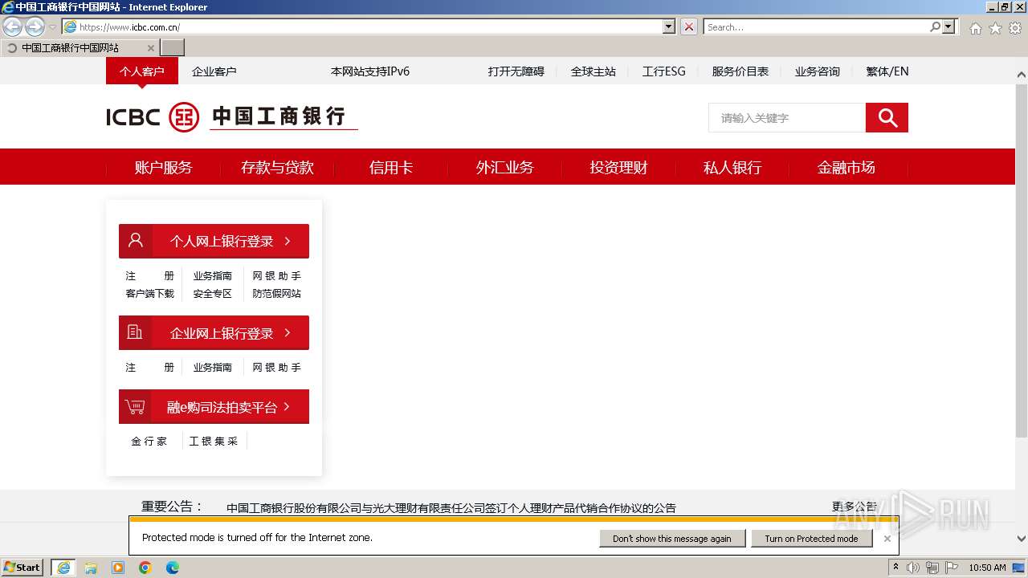The height and width of the screenshot is (578, 1028).
Task: Open the 金融市场 menu
Action: (846, 168)
